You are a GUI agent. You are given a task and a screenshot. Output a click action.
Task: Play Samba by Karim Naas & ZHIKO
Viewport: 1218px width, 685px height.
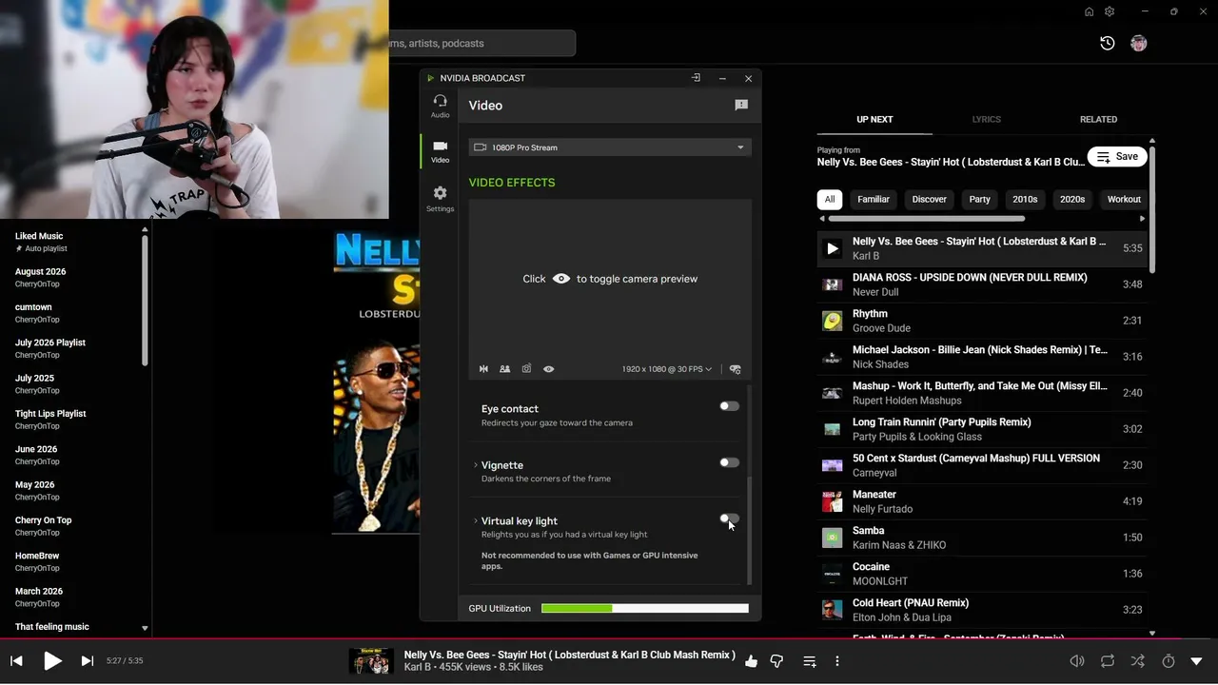pos(983,538)
